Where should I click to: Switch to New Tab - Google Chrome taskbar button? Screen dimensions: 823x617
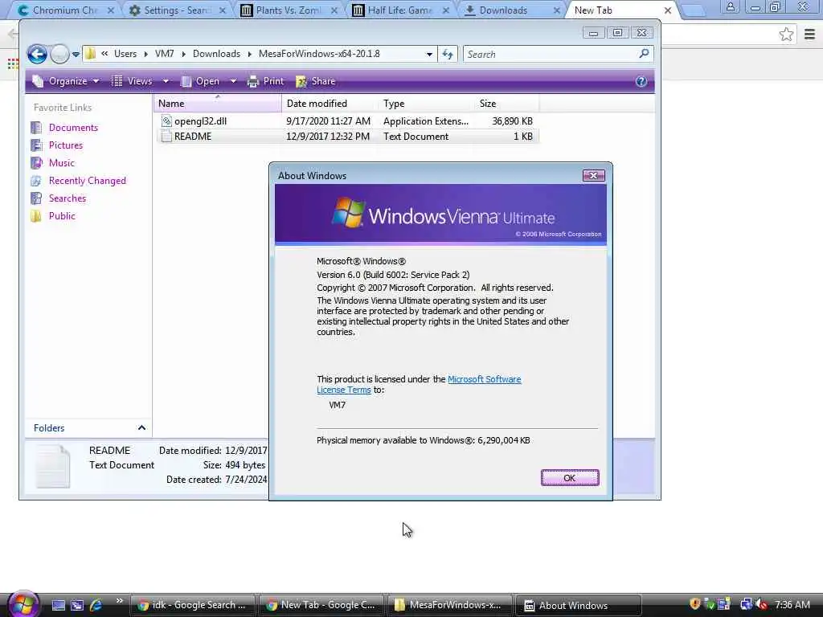point(321,606)
